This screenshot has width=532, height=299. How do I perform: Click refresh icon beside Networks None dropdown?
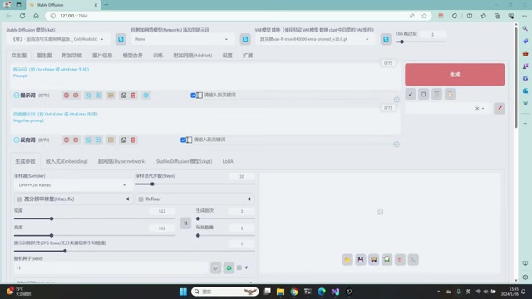[x=245, y=39]
